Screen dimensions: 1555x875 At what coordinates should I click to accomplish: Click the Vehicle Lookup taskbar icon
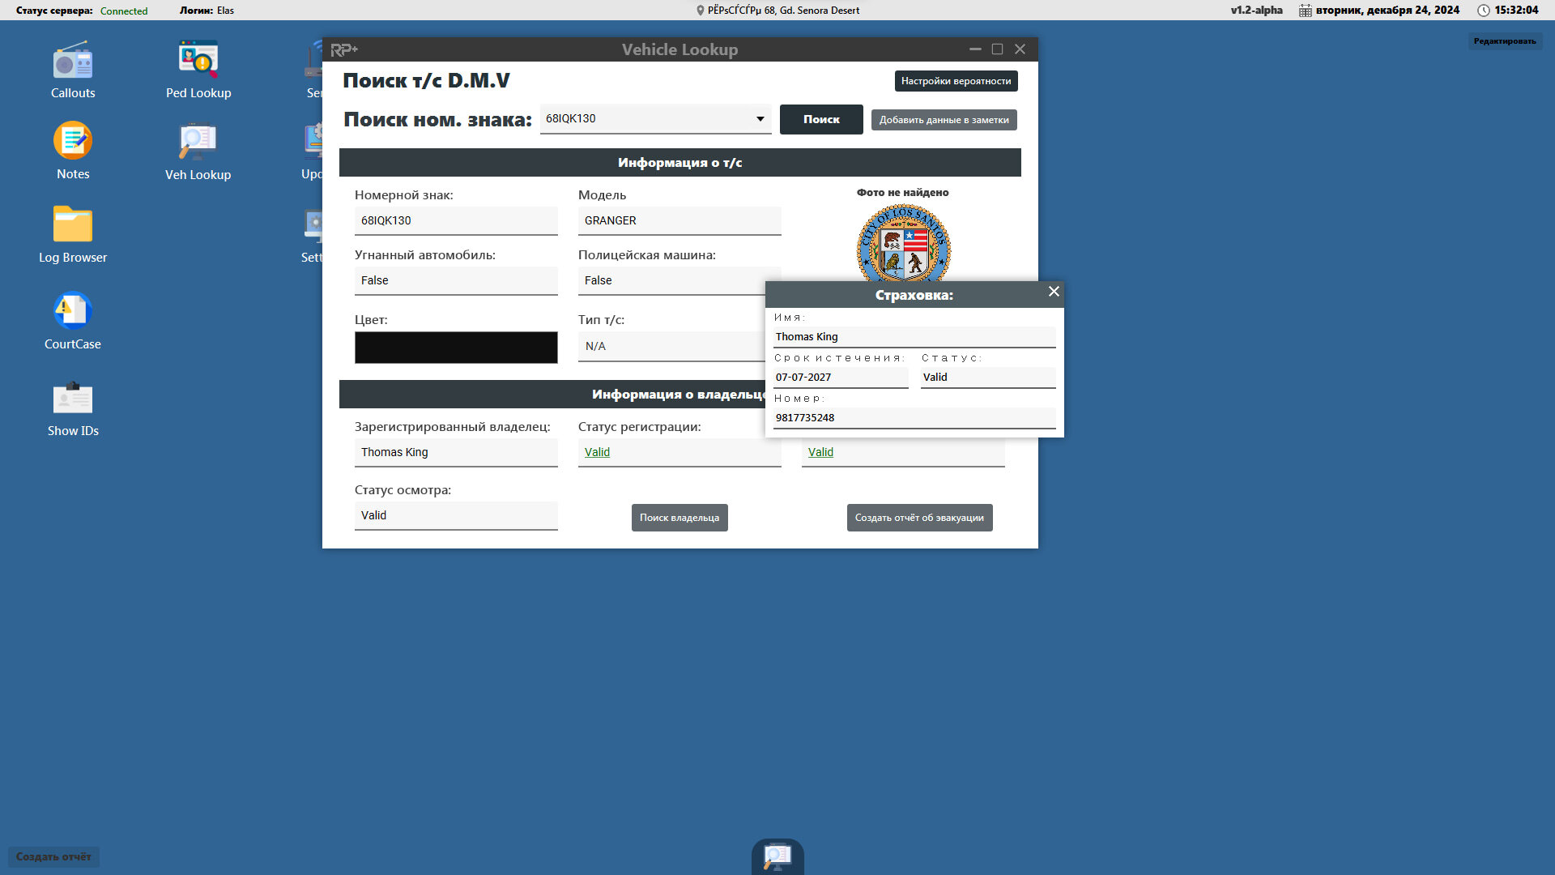[x=777, y=856]
